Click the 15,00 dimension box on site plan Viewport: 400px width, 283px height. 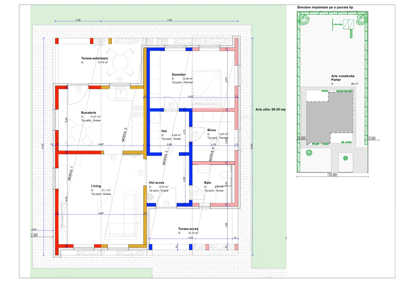[332, 175]
